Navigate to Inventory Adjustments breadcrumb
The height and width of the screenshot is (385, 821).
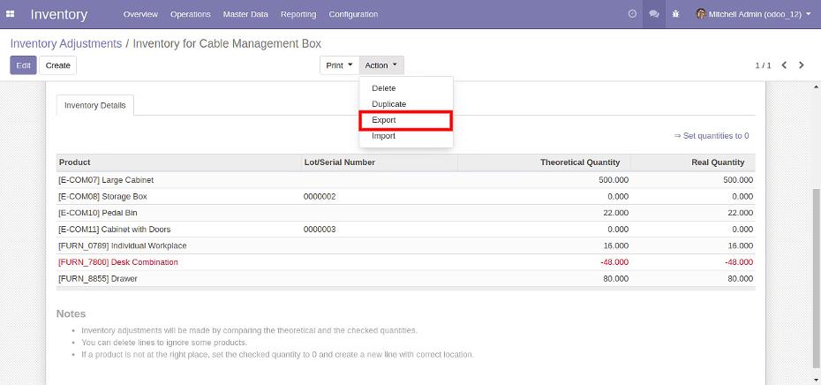click(66, 43)
